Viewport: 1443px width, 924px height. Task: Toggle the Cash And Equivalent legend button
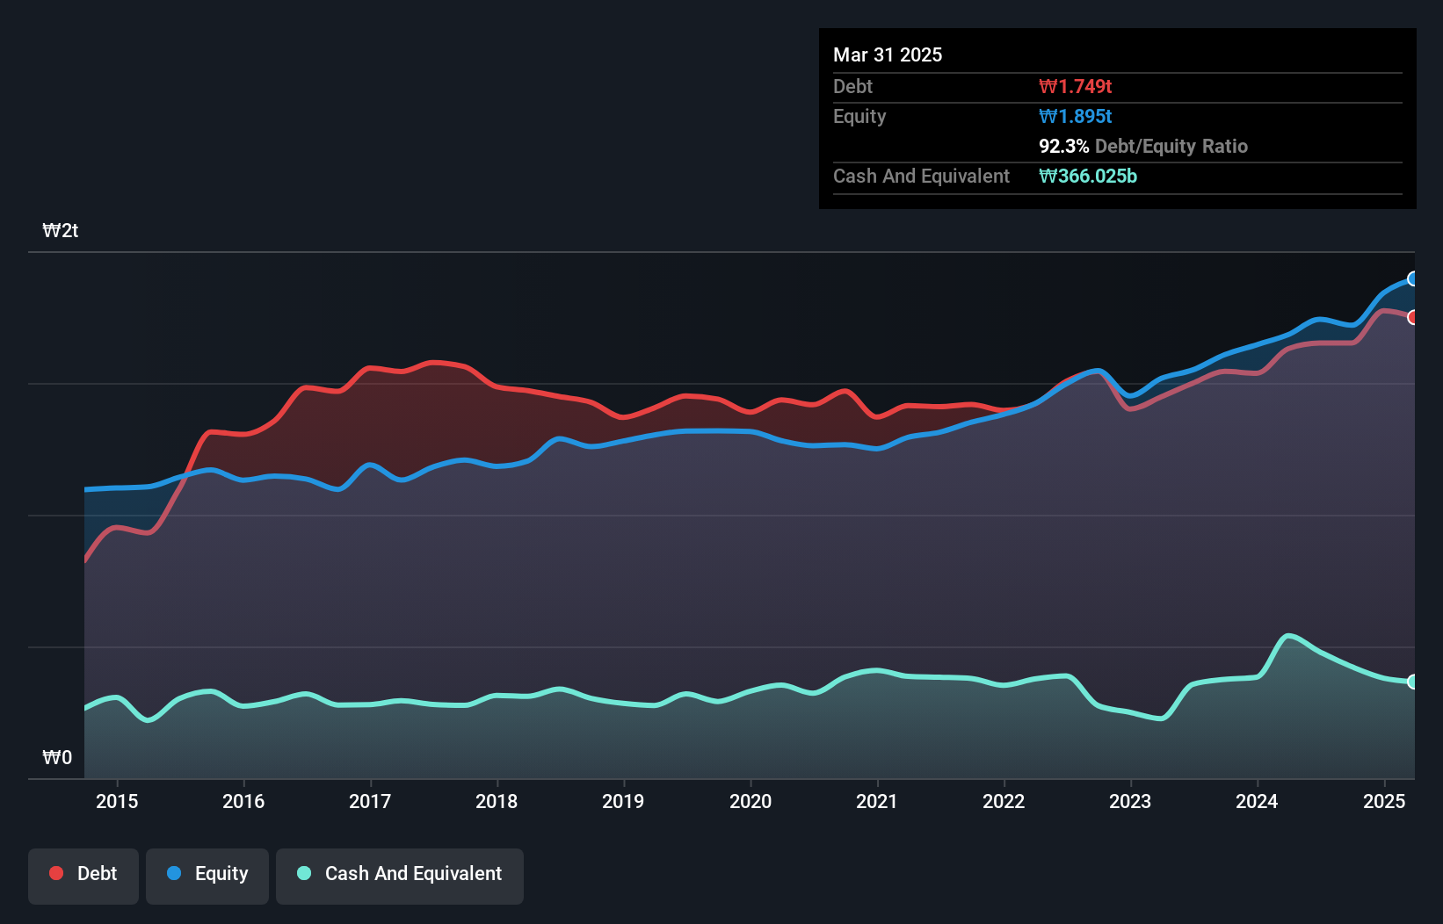400,876
